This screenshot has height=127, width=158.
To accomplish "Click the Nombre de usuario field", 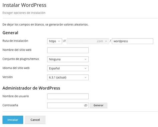I will [x=68, y=96].
